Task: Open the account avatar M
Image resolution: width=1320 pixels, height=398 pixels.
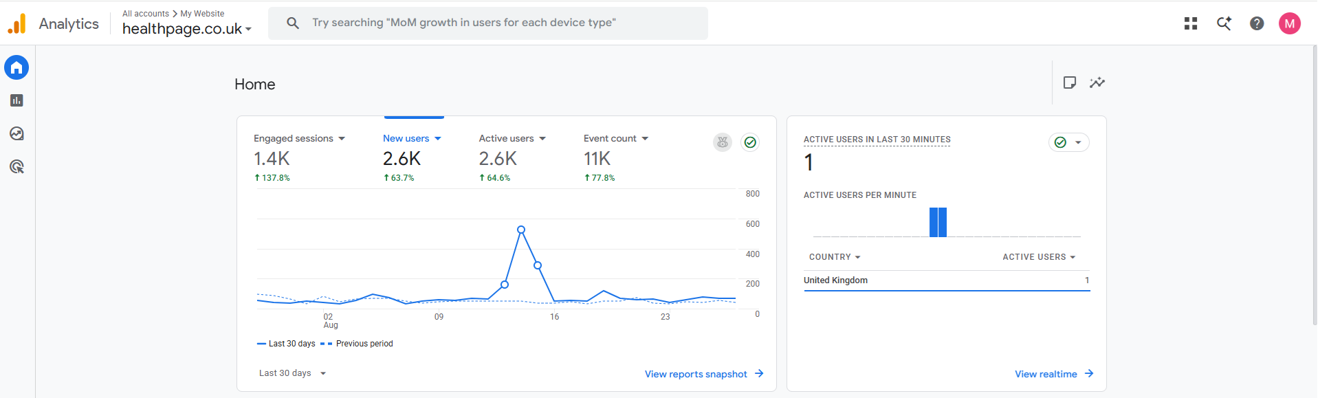Action: point(1290,23)
